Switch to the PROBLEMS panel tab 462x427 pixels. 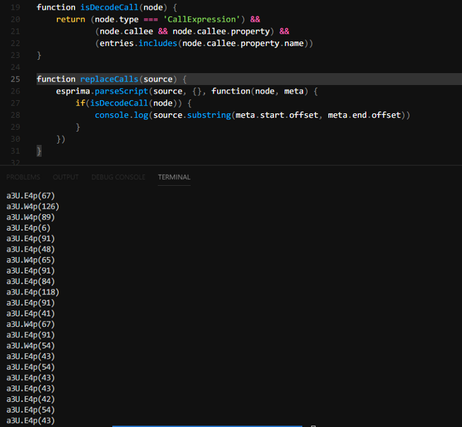coord(23,177)
